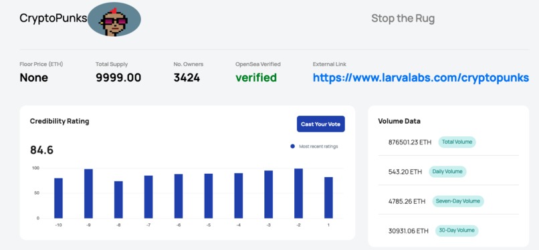
Task: Click the CryptoPunks pixel avatar image
Action: (114, 19)
